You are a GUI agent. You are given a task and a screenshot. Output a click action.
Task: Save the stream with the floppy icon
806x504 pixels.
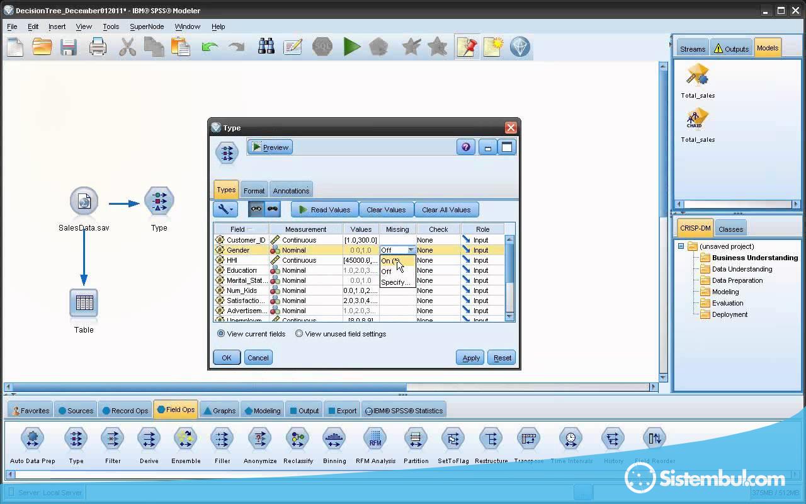[x=68, y=47]
